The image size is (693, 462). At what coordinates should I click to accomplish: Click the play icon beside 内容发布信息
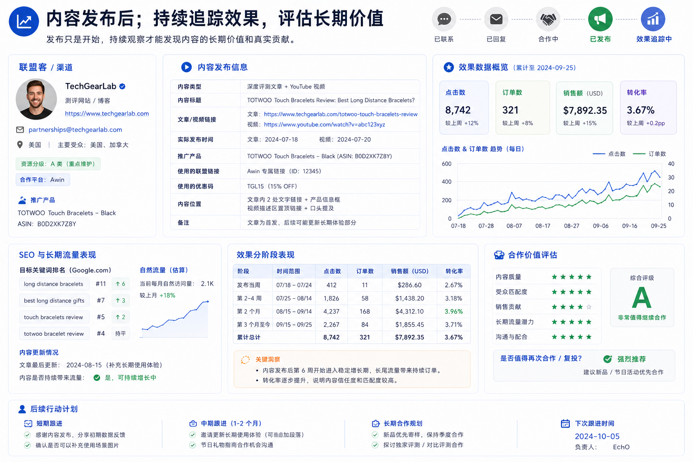click(186, 67)
